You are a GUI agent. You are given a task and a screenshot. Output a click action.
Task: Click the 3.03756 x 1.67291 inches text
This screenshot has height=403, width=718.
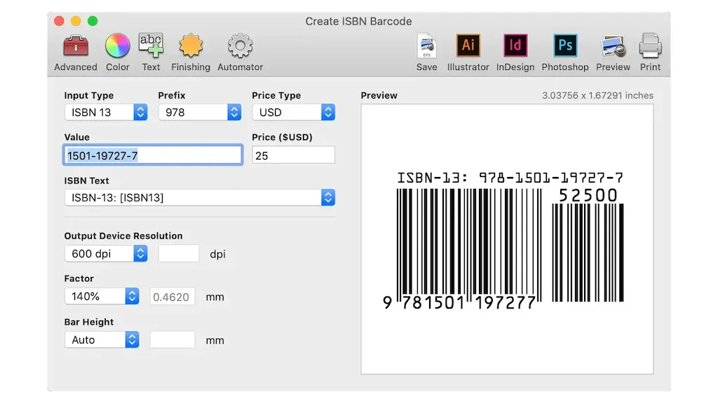coord(597,95)
